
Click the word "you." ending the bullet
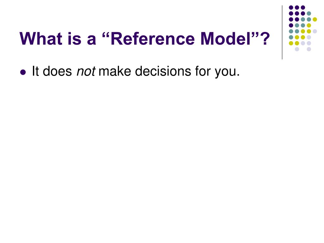pos(227,72)
